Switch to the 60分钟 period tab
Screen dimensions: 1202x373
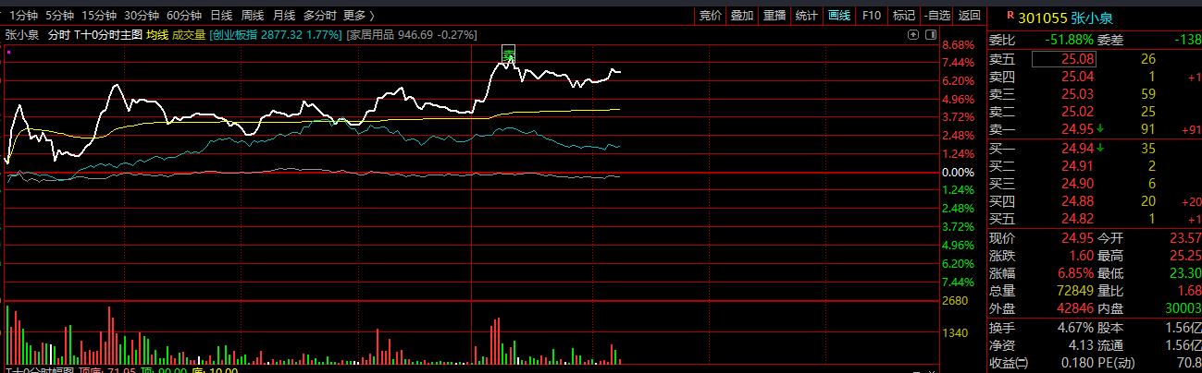pos(184,16)
